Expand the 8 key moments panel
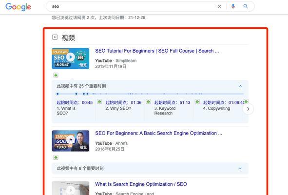Image resolution: width=288 pixels, height=195 pixels. (x=240, y=168)
